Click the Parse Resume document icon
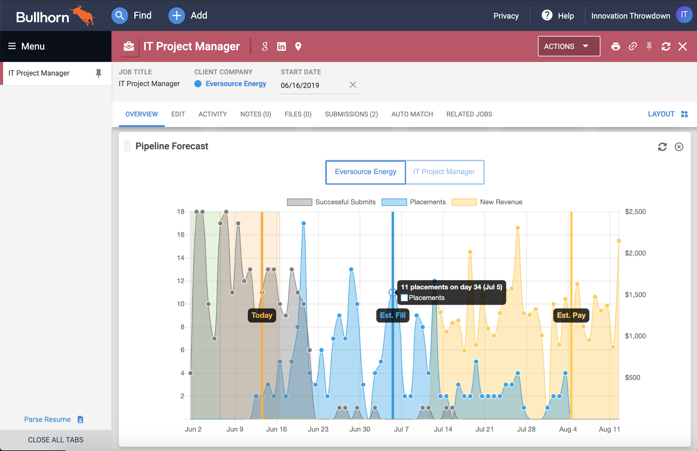Screen dimensions: 697x451 80,419
